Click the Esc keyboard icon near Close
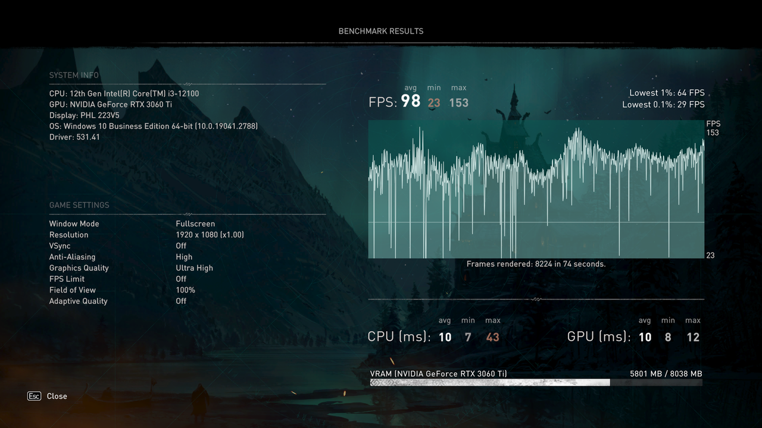The width and height of the screenshot is (762, 428). point(34,396)
